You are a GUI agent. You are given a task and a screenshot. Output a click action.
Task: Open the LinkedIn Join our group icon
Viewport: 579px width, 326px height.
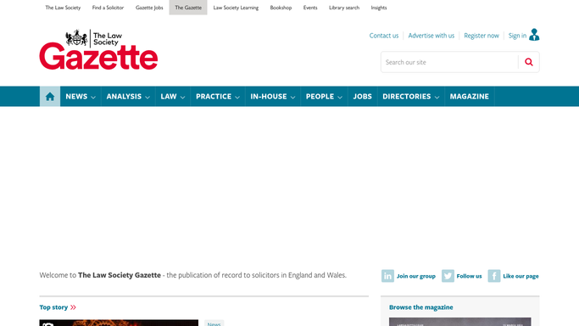387,276
